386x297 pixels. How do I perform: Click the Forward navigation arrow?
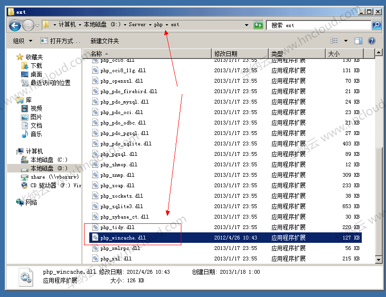(x=28, y=25)
